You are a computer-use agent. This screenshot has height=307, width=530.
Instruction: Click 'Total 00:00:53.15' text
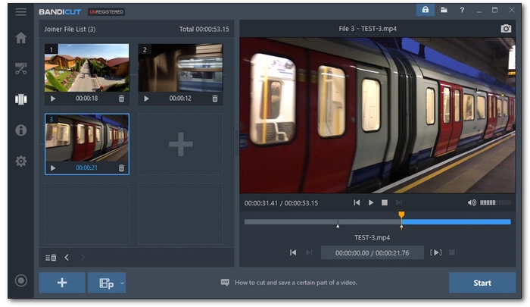pyautogui.click(x=204, y=29)
